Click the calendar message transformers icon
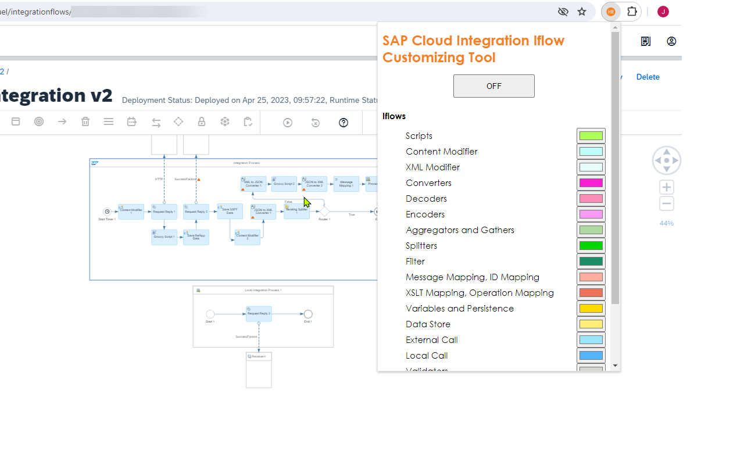This screenshot has width=744, height=465. (132, 122)
